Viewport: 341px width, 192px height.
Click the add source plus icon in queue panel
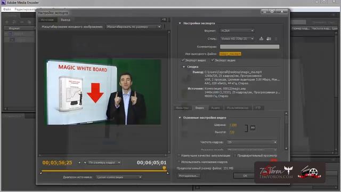(x=7, y=22)
